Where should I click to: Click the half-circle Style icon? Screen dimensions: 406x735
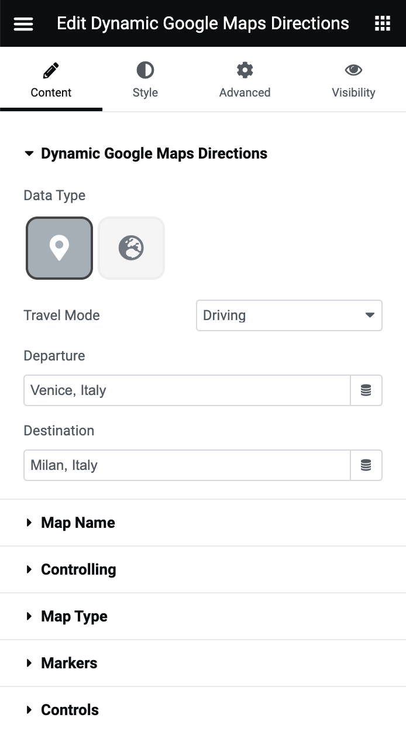pyautogui.click(x=144, y=69)
